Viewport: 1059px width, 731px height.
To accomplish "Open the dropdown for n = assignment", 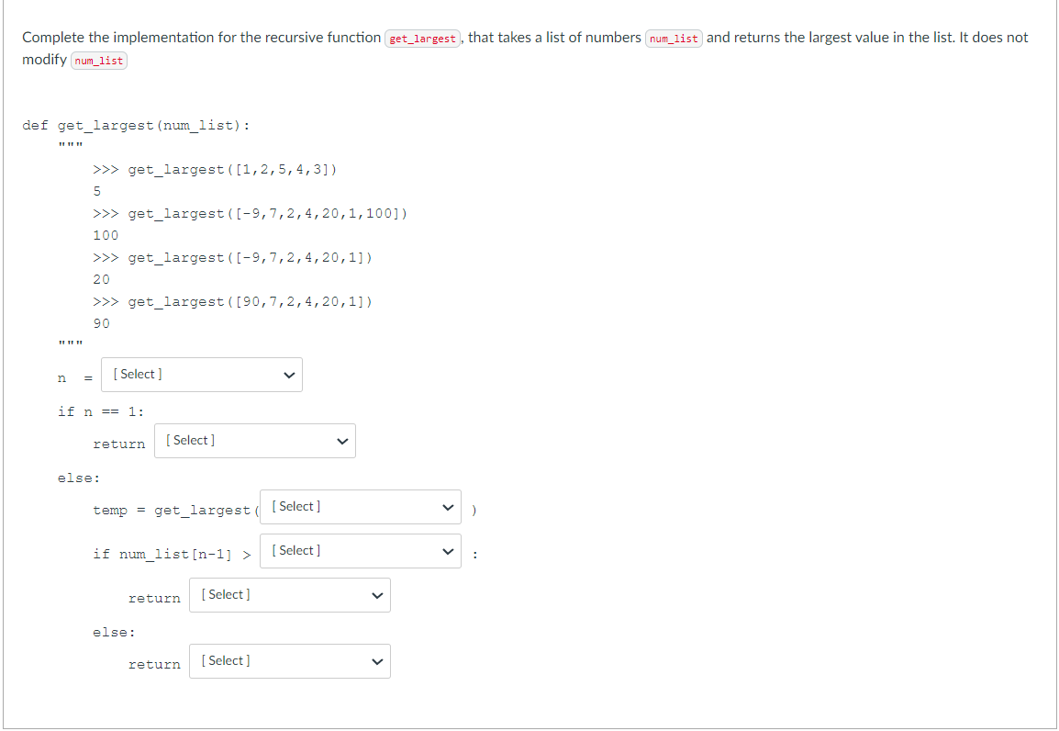I will [x=202, y=375].
